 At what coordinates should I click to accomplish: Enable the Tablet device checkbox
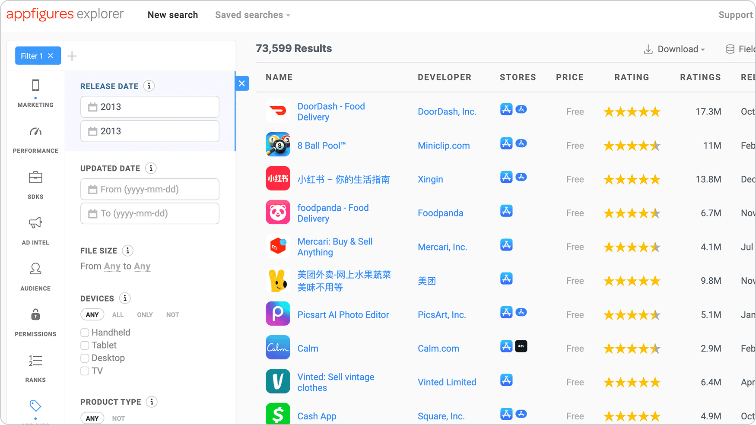tap(85, 345)
